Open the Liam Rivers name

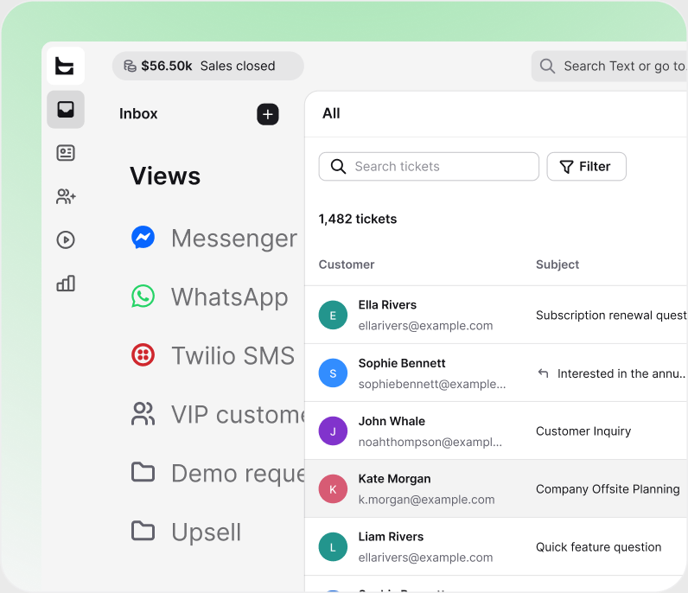coord(391,536)
